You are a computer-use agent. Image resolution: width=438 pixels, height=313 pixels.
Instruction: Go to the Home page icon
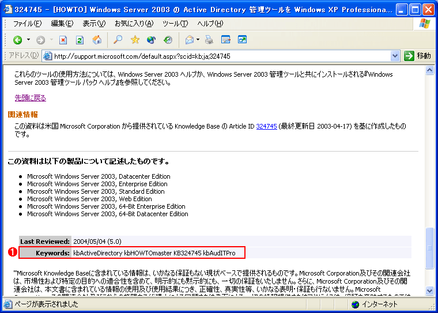click(x=97, y=40)
